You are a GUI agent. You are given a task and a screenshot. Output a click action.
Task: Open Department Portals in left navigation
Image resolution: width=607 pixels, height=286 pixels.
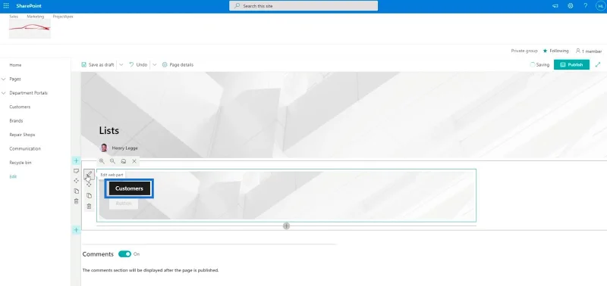(29, 93)
